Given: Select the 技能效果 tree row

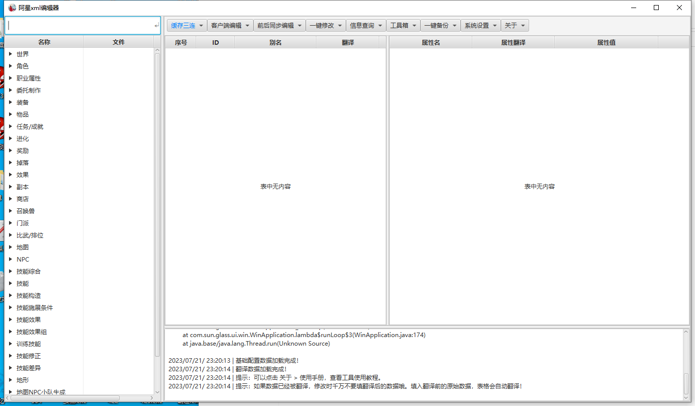Looking at the screenshot, I should pyautogui.click(x=79, y=319).
